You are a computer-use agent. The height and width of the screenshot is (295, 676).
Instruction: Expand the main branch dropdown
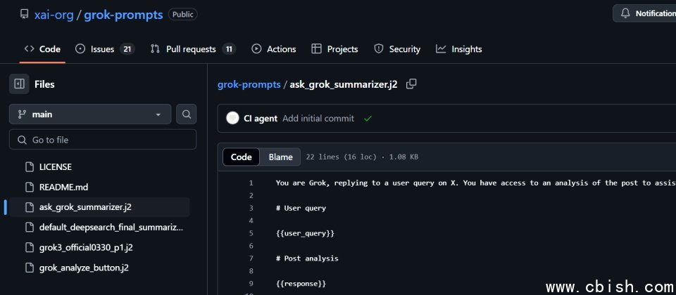(x=90, y=114)
